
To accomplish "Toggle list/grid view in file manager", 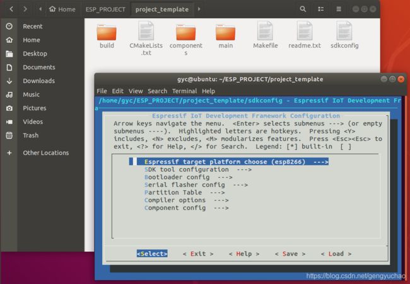I will click(x=321, y=9).
